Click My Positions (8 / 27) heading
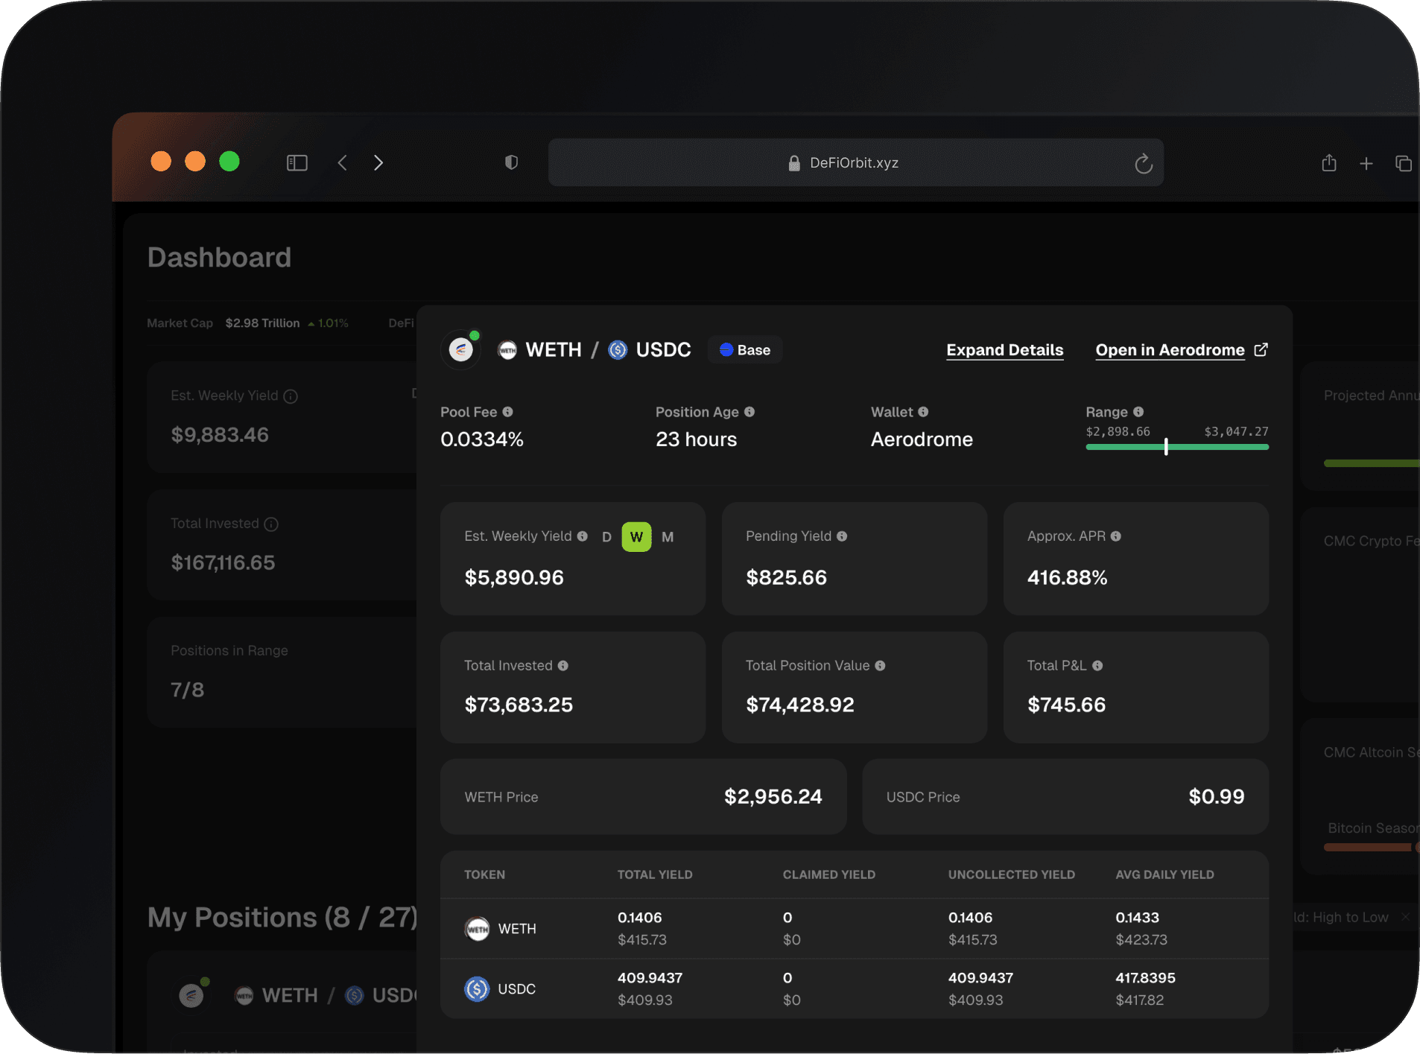Image resolution: width=1420 pixels, height=1054 pixels. click(282, 918)
